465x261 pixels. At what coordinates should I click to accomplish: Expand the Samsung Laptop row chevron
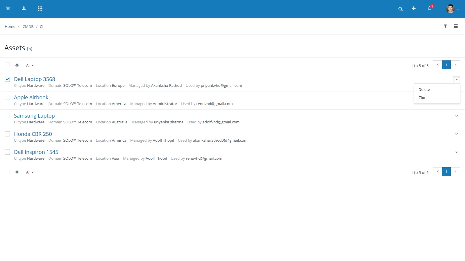click(457, 116)
